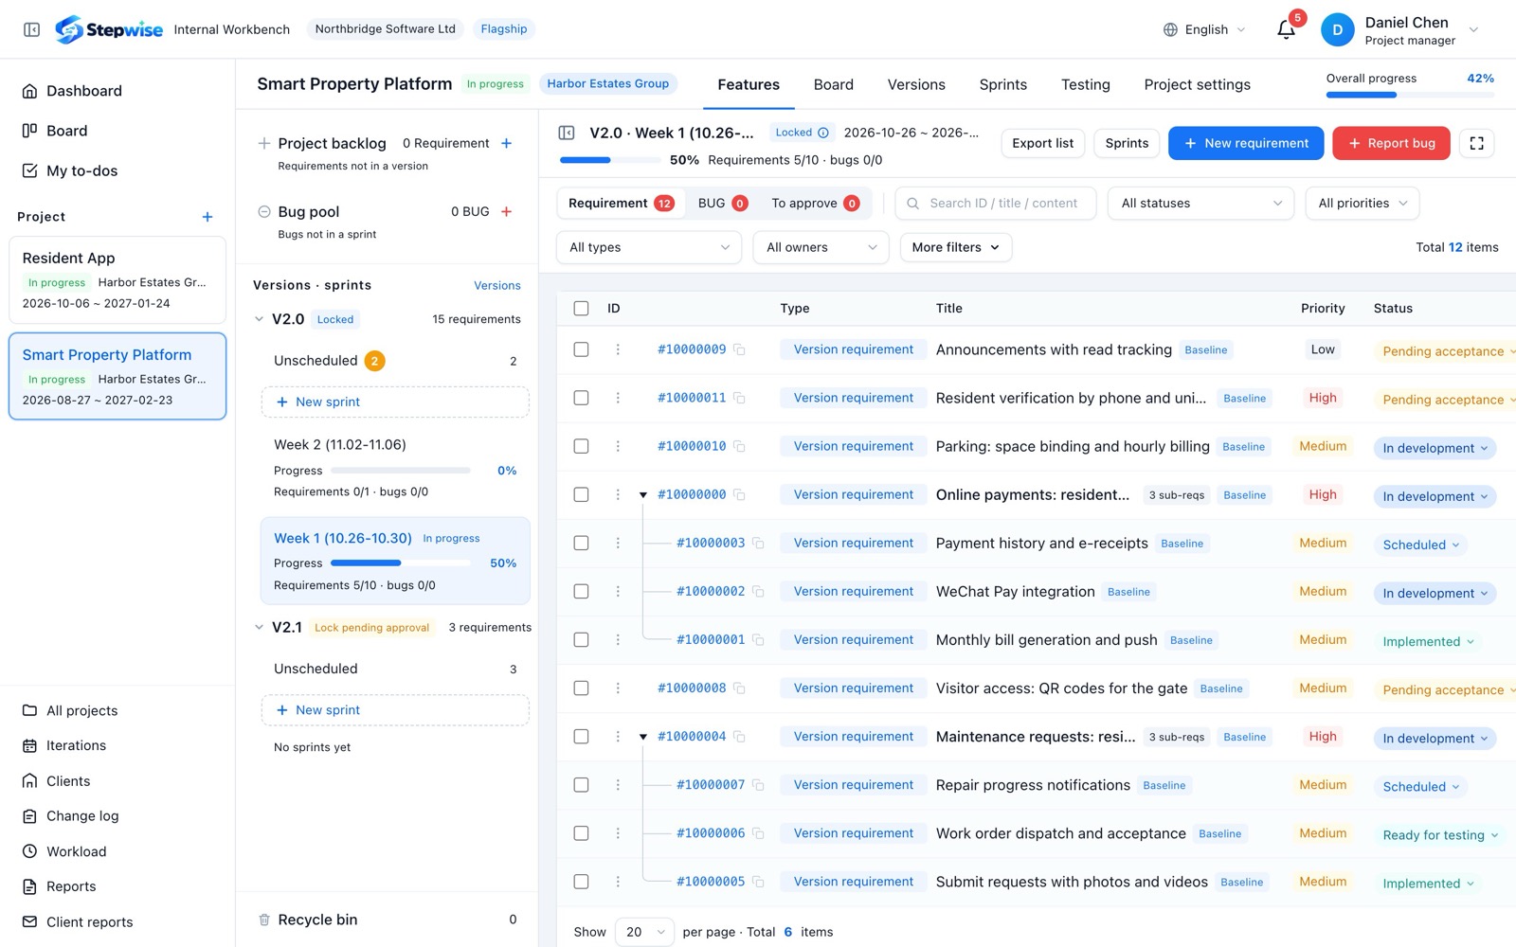Open Dashboard from the home icon
The image size is (1516, 947).
click(29, 91)
